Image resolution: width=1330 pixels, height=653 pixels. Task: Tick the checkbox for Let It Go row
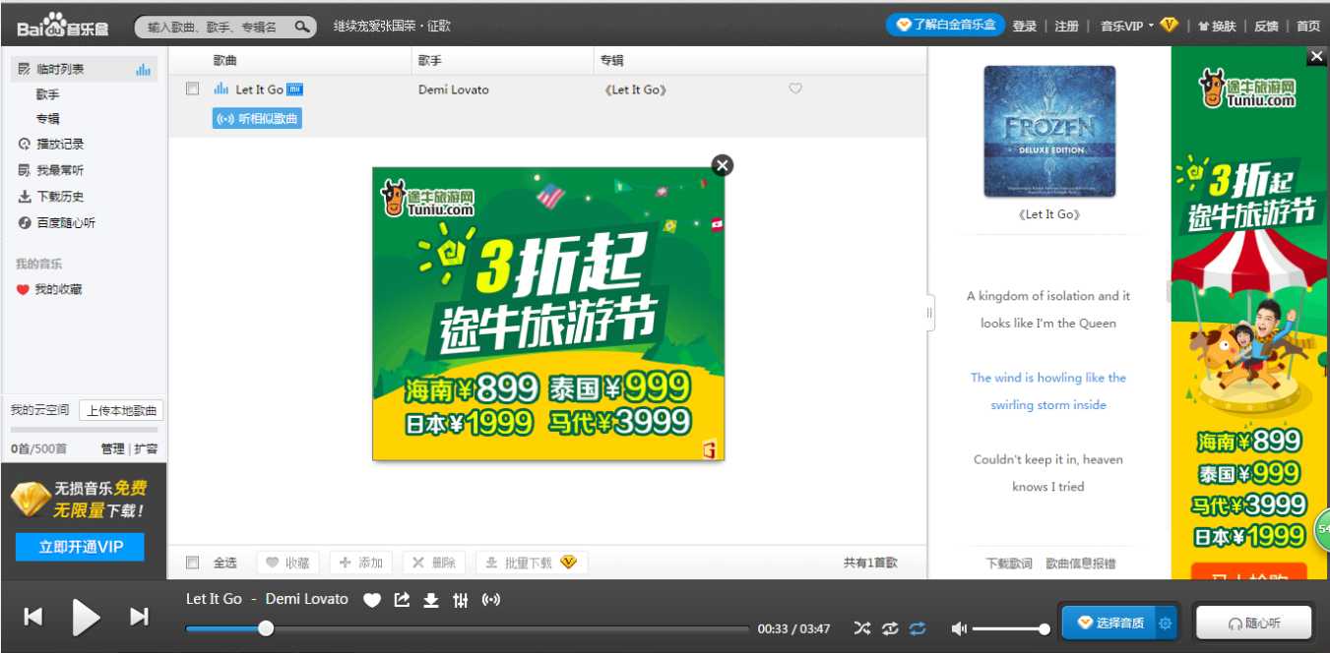(x=193, y=89)
